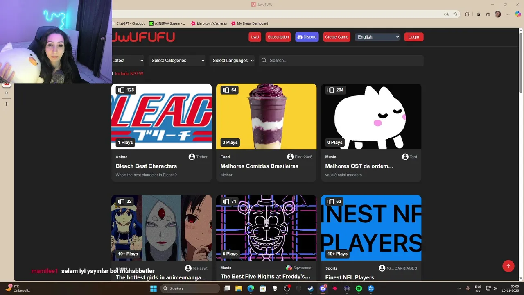Open Task View from the taskbar
524x295 pixels.
tap(227, 288)
